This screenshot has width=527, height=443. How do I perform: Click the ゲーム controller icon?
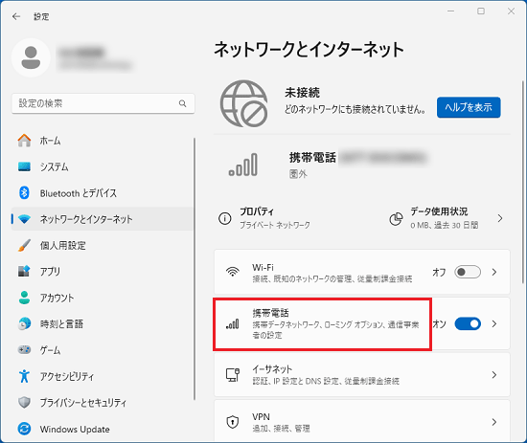tap(24, 349)
